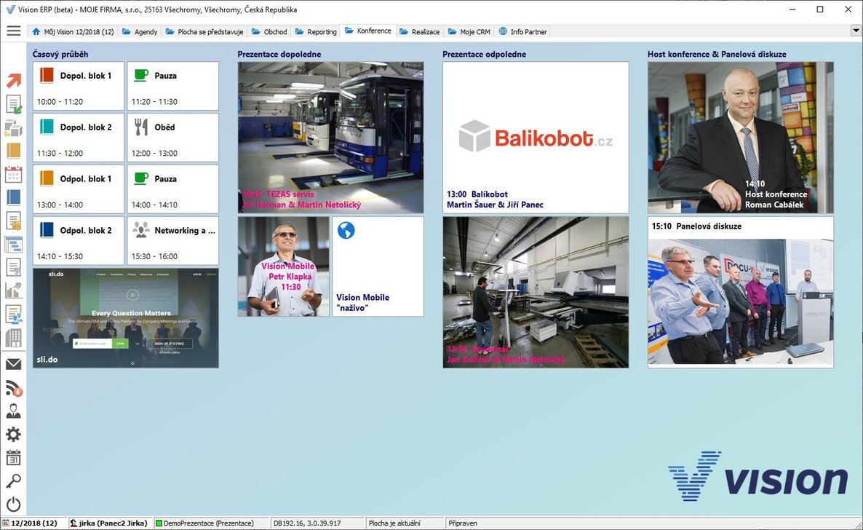Open the document with coins sidebar icon
Screen dimensions: 863x530
click(x=13, y=221)
